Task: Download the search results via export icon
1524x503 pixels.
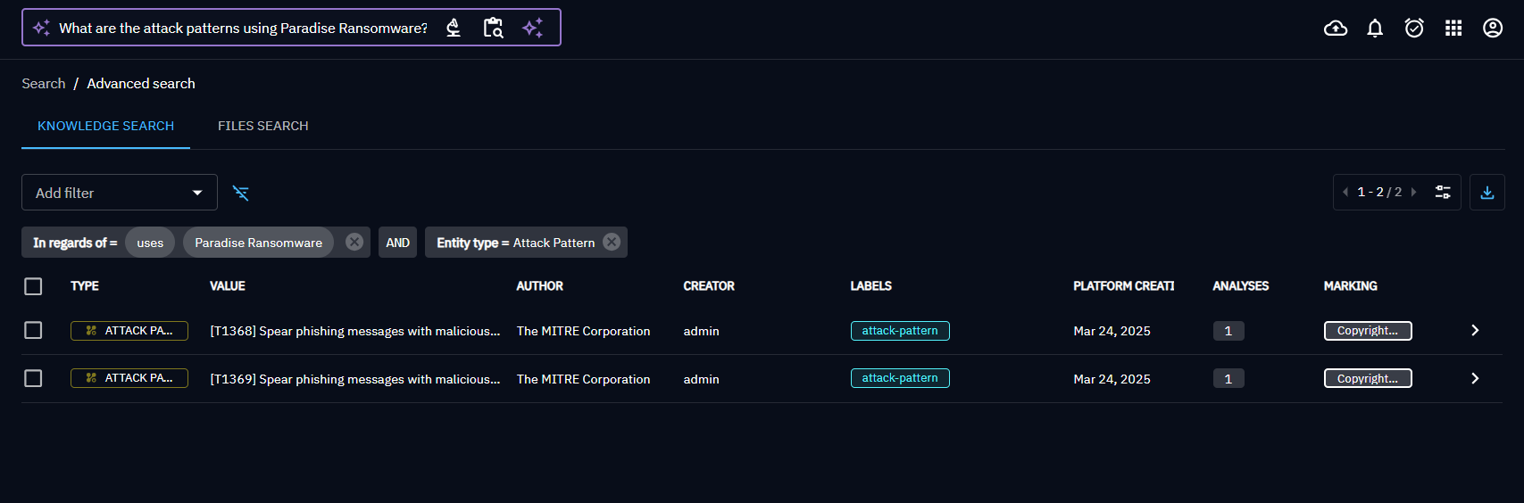Action: (x=1487, y=193)
